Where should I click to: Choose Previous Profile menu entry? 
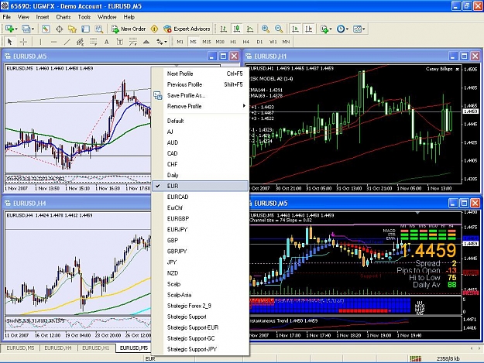coord(201,84)
